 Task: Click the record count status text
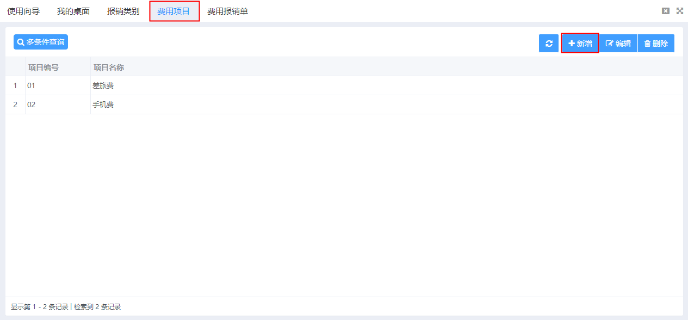click(66, 306)
